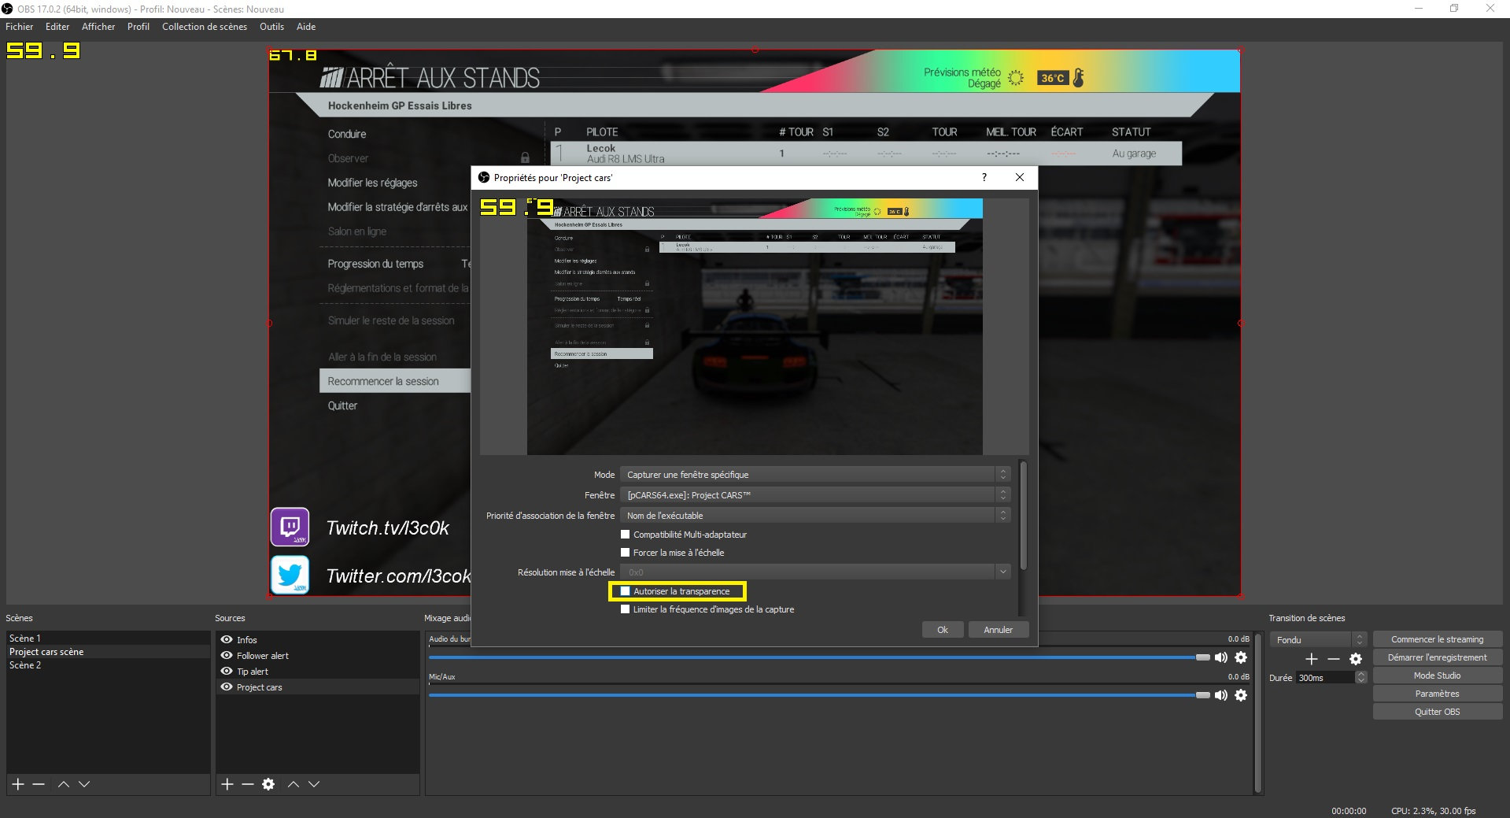Click the Mic/Aux volume slider handle
Screen dimensions: 1510x818
(x=1203, y=695)
